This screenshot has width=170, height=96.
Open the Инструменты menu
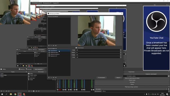(47, 3)
